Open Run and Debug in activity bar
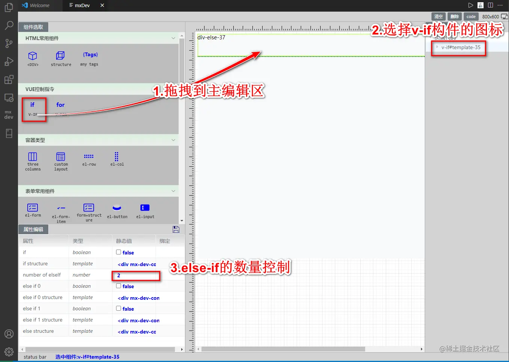Viewport: 509px width, 362px height. [x=9, y=61]
